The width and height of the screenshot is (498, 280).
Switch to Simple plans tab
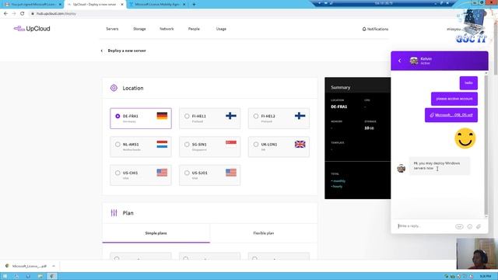pyautogui.click(x=156, y=233)
